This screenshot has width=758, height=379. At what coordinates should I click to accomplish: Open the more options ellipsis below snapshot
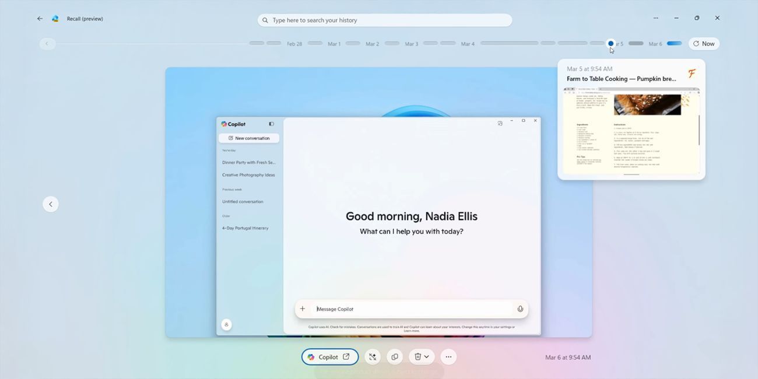[x=448, y=357]
